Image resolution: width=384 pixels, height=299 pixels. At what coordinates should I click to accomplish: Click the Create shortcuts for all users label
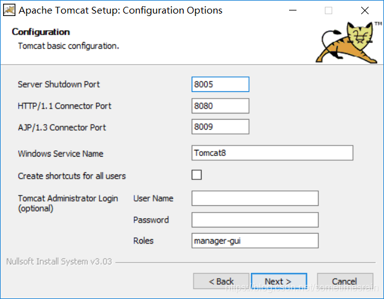[71, 176]
